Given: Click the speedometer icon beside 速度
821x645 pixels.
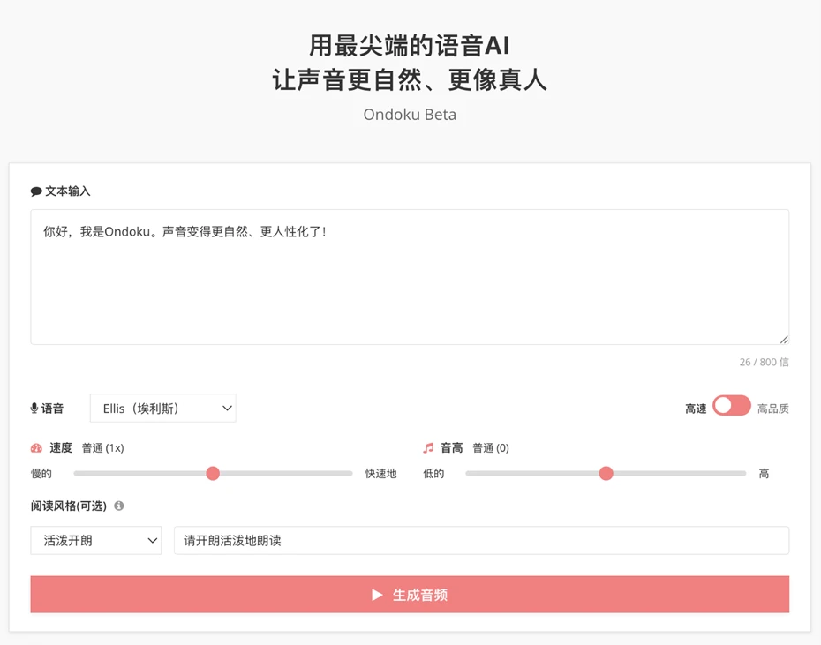Looking at the screenshot, I should point(36,448).
